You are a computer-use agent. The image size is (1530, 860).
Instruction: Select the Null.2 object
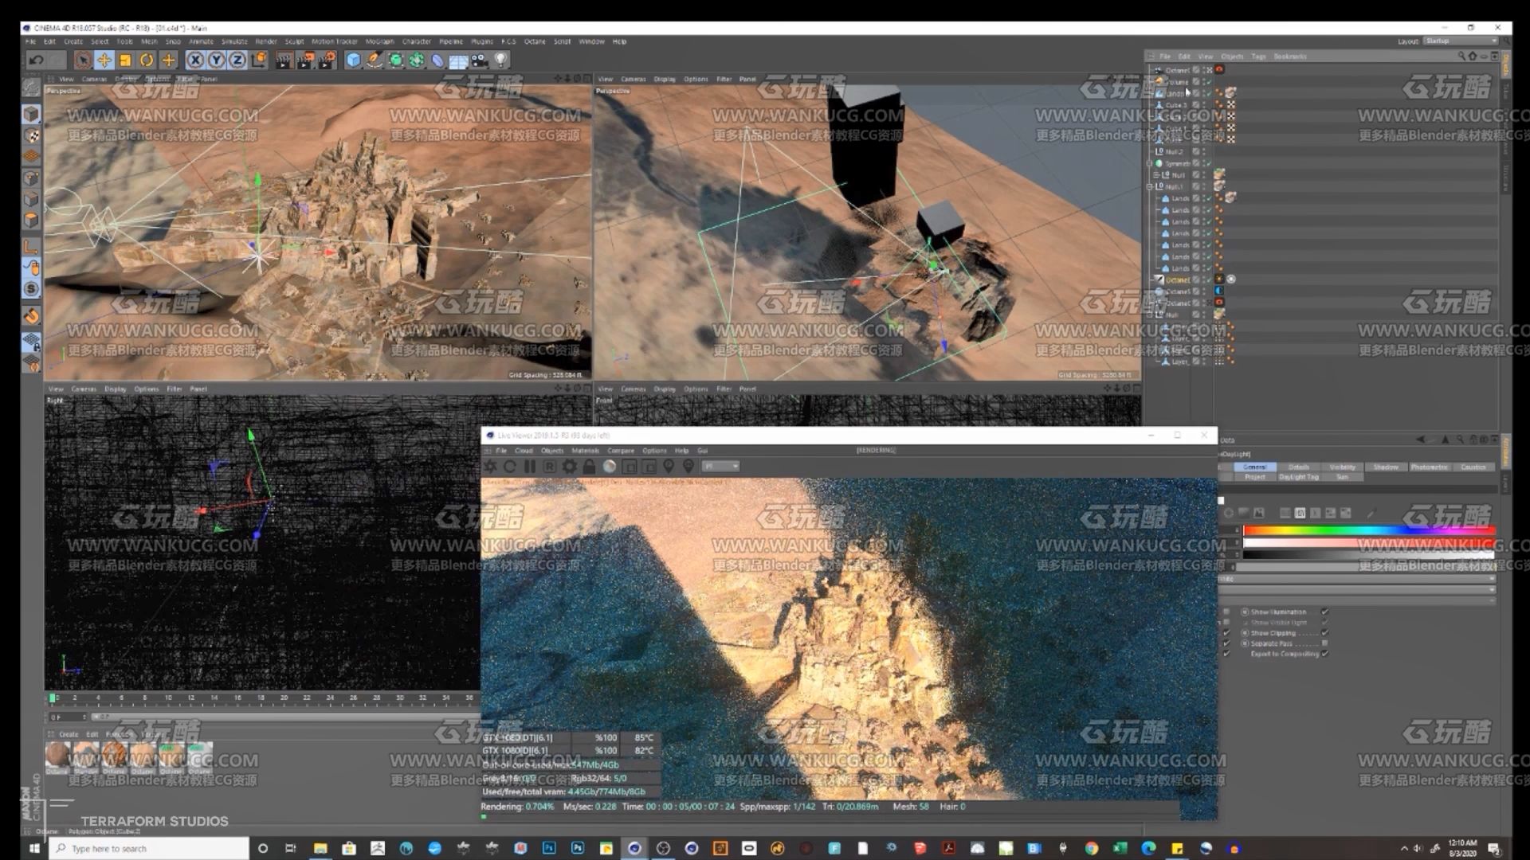click(1173, 151)
